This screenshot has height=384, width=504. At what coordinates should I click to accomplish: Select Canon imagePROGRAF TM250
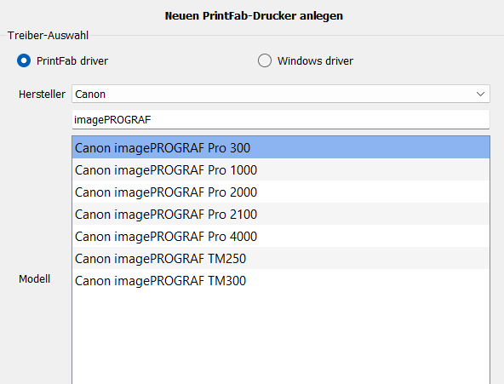click(281, 258)
